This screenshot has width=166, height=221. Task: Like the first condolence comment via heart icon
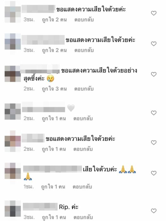tap(154, 13)
